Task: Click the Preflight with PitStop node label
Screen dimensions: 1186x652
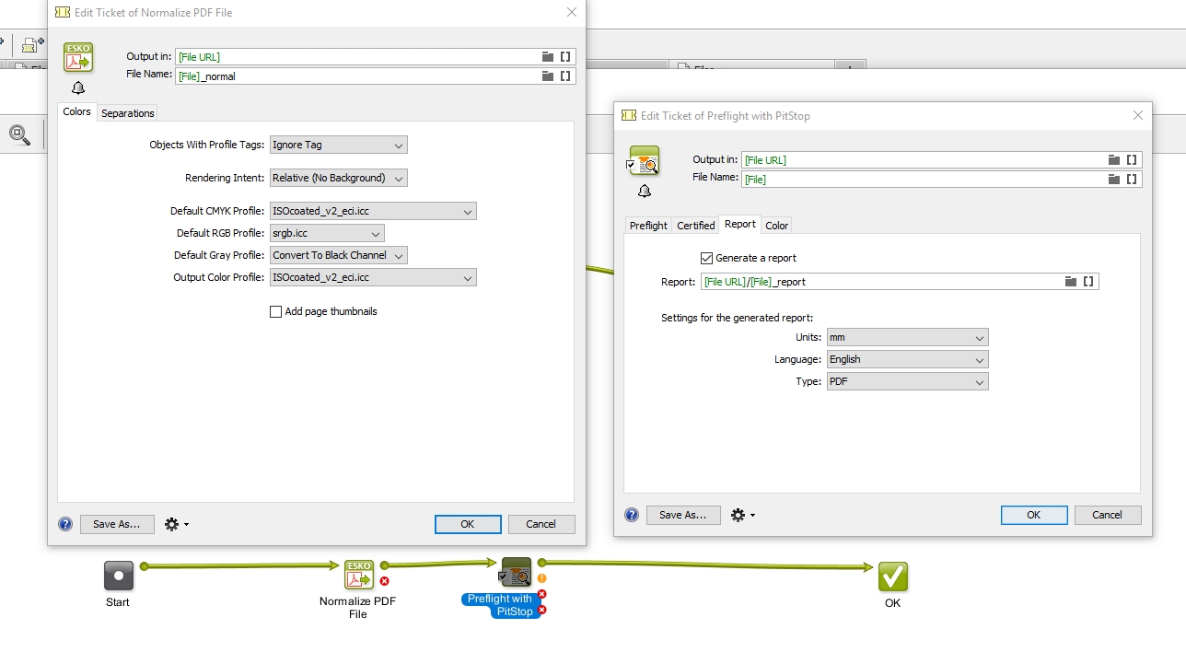Action: 499,605
